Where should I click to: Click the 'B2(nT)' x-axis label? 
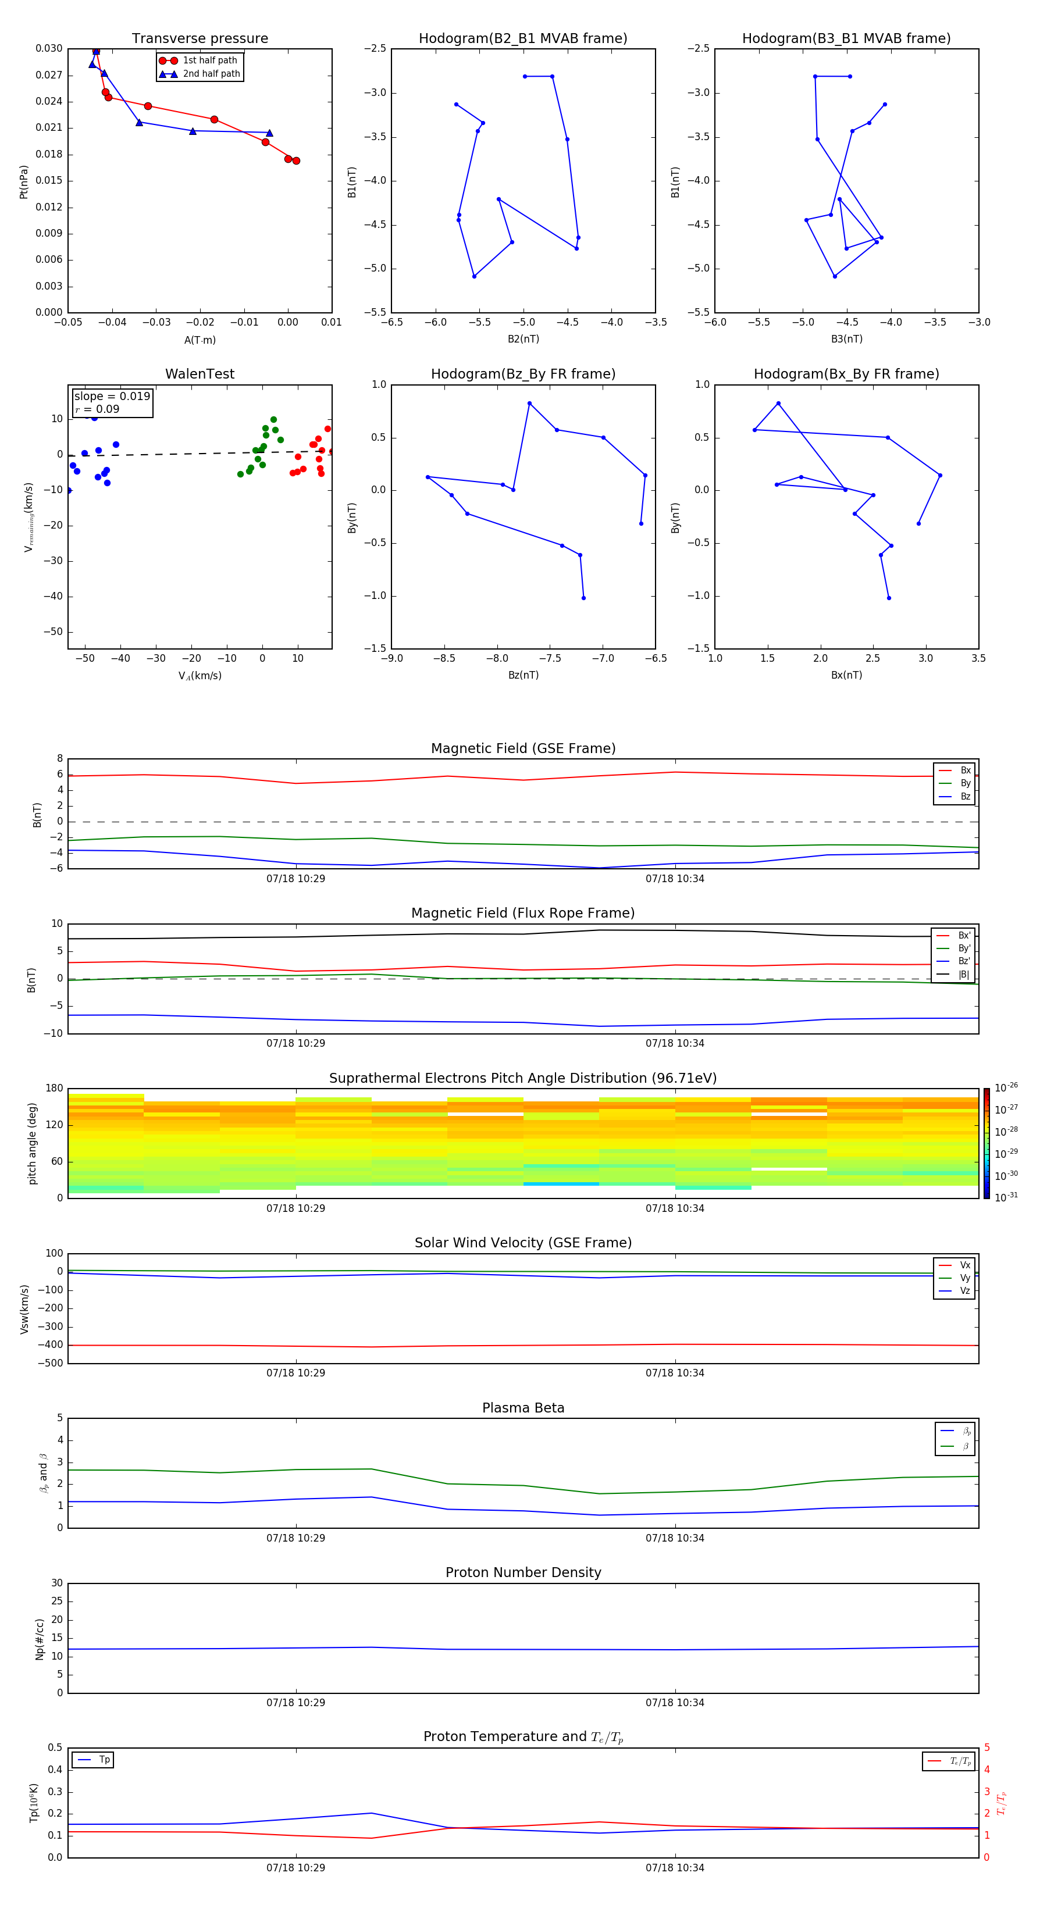(x=523, y=339)
